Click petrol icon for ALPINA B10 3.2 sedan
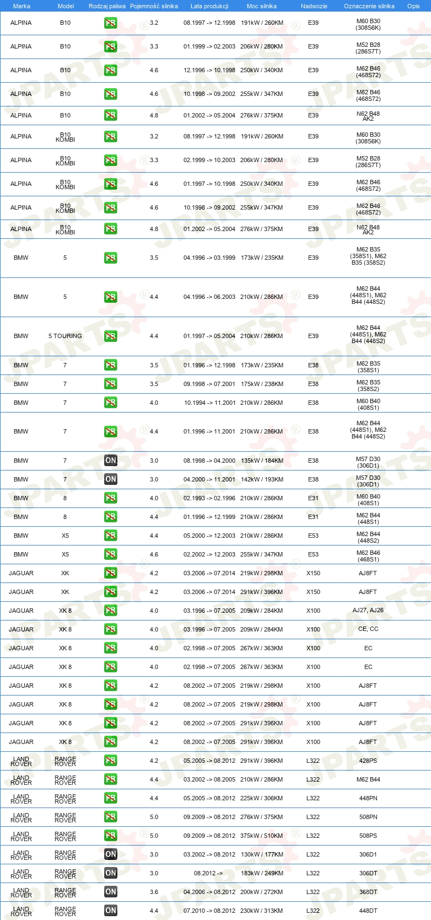This screenshot has height=920, width=431. tap(111, 23)
